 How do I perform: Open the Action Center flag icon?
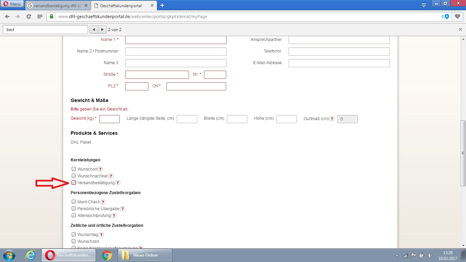413,255
